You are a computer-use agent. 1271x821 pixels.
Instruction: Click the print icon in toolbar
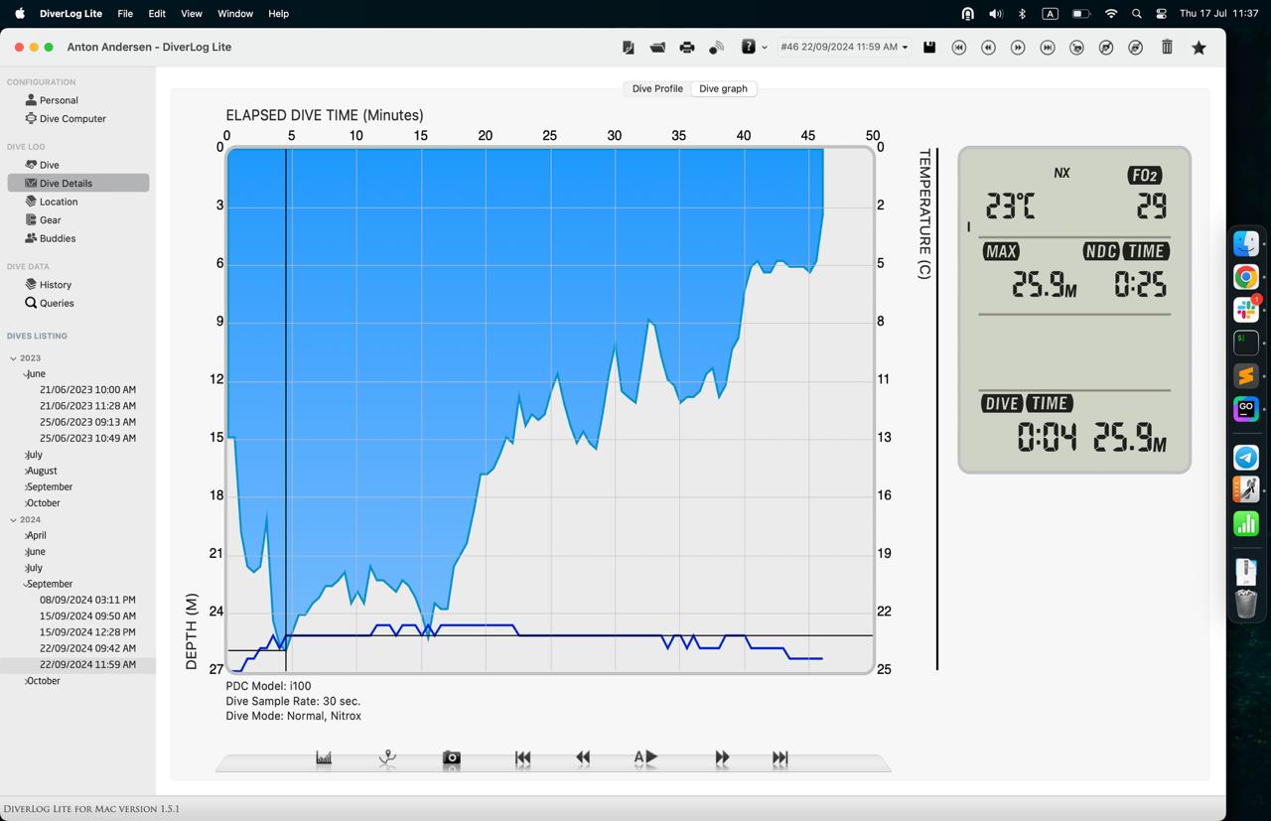(x=687, y=47)
